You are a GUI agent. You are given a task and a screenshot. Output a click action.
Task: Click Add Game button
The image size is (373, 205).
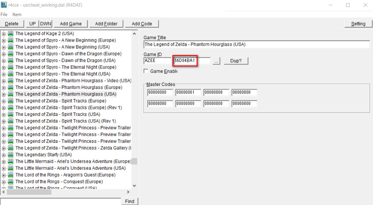(71, 24)
